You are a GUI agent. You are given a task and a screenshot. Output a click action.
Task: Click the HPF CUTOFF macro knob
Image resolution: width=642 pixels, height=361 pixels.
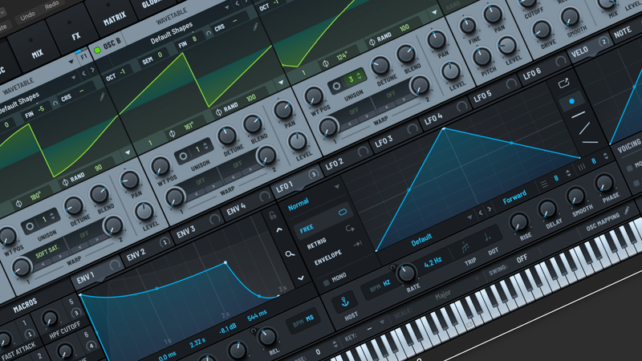coord(50,318)
